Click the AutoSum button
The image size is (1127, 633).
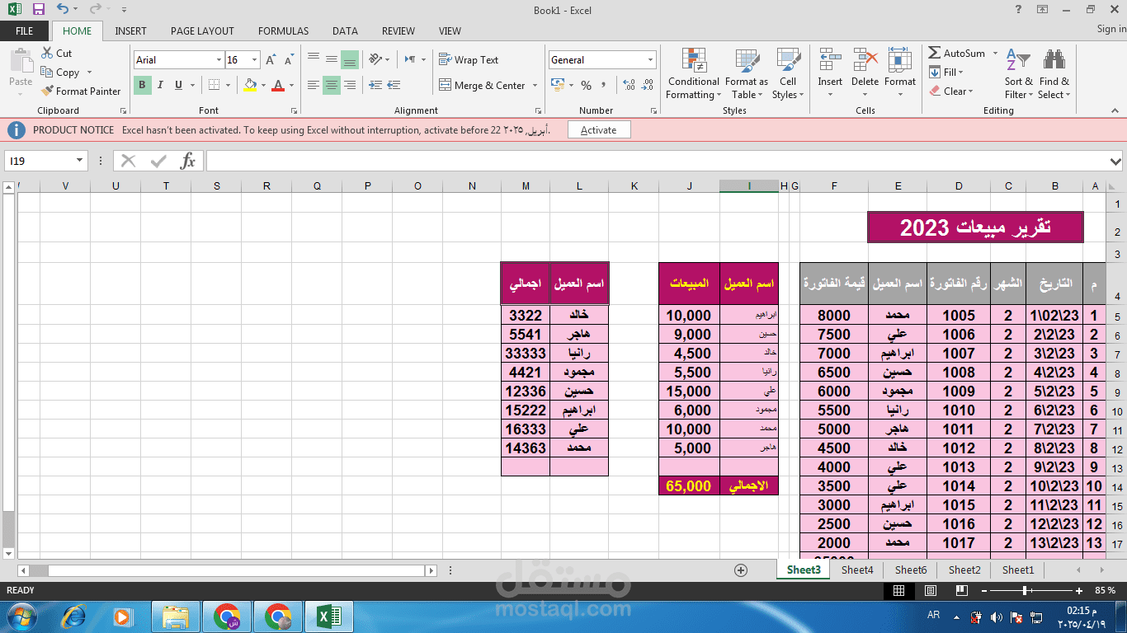click(x=957, y=54)
